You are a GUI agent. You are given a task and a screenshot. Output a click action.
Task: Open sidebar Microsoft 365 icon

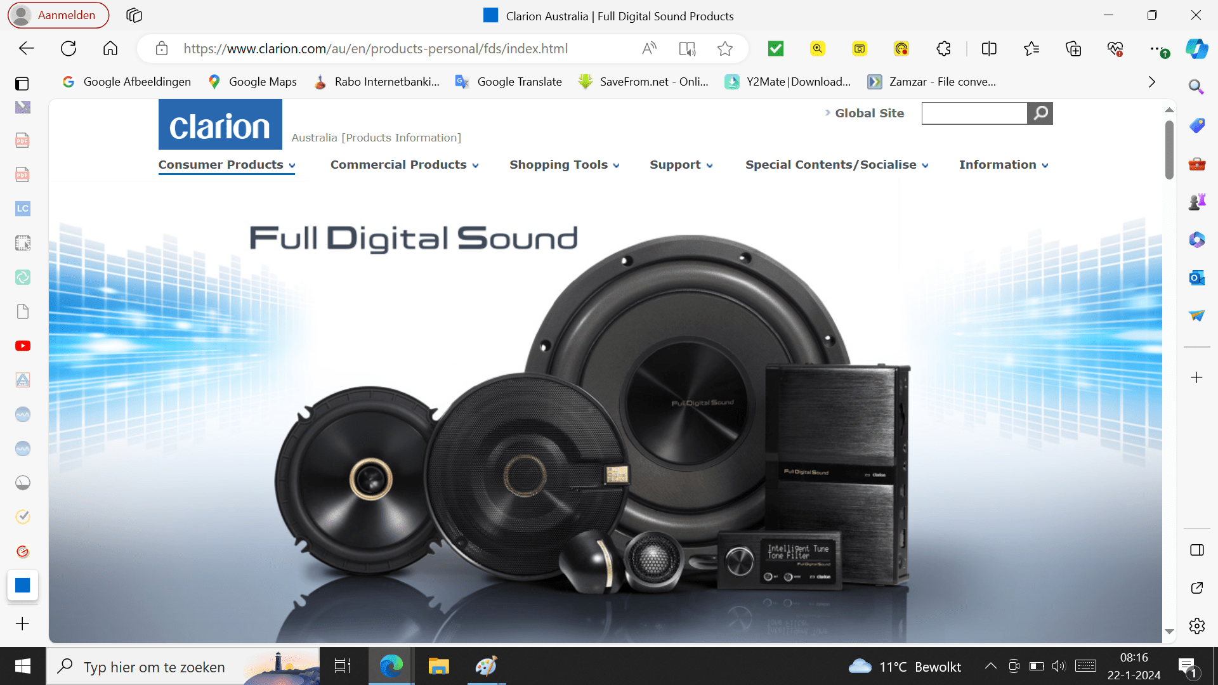(1197, 240)
